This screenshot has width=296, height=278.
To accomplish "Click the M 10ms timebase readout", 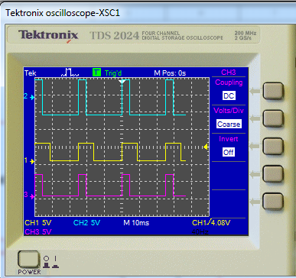I will click(136, 223).
